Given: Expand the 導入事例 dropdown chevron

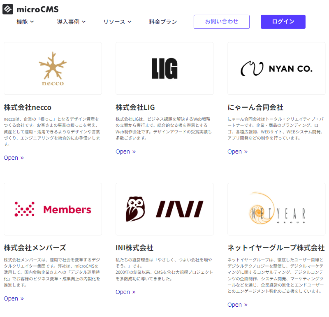Looking at the screenshot, I should pos(84,22).
